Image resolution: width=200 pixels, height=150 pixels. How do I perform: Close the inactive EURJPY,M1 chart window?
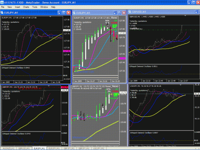point(124,13)
